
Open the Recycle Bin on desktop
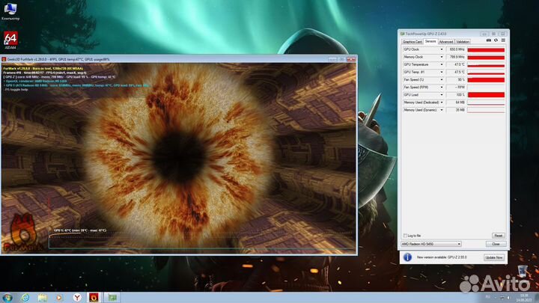(523, 271)
